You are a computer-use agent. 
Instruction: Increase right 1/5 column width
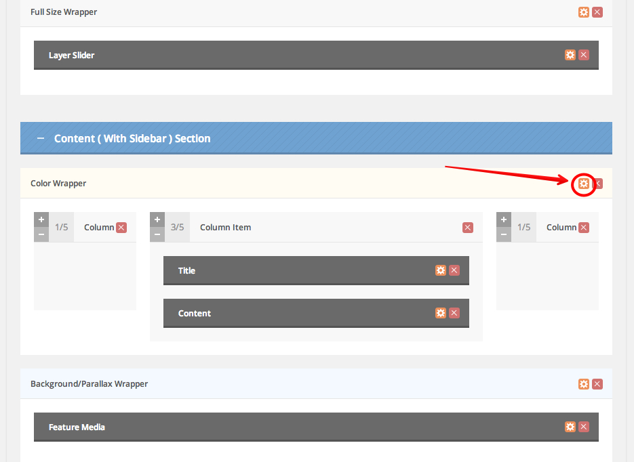504,219
